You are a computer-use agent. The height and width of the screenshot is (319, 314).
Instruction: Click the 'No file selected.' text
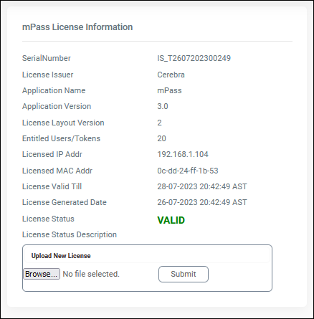(91, 274)
